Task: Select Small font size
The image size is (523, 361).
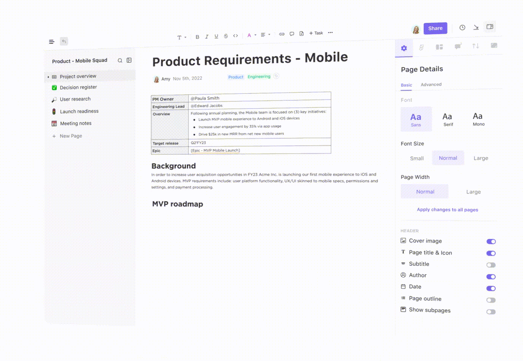Action: (x=417, y=158)
